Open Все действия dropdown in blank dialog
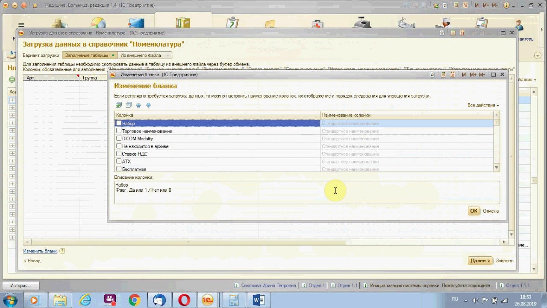Screen dimensions: 547x308 tap(483, 105)
